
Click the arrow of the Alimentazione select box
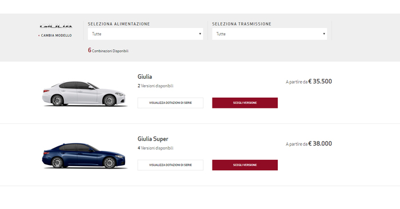click(x=200, y=34)
